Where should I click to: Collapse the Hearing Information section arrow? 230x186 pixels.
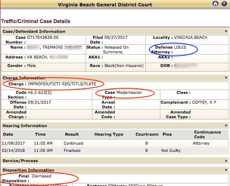pyautogui.click(x=226, y=125)
